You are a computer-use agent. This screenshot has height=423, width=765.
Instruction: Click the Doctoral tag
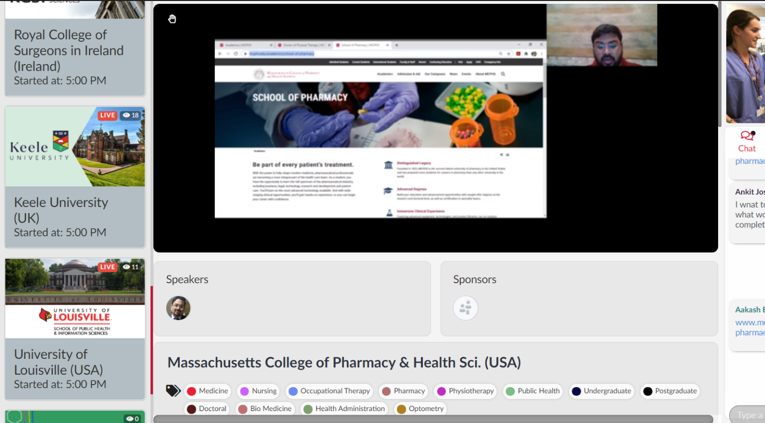pos(207,409)
